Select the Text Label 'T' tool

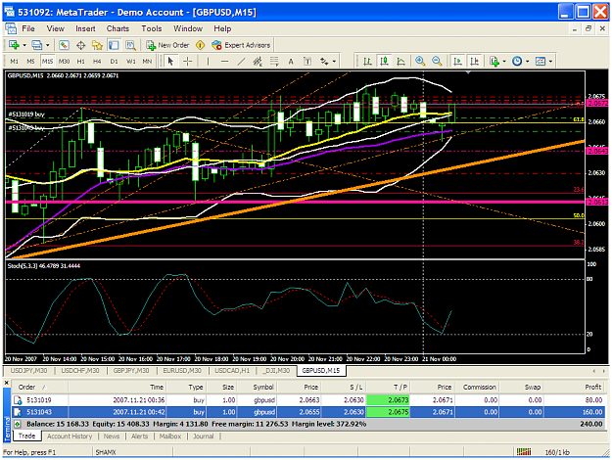307,62
